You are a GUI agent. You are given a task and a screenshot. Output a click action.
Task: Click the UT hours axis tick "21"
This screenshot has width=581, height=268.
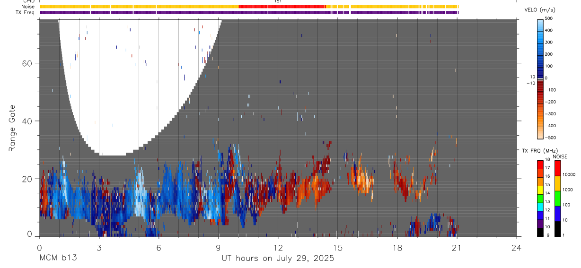pos(457,248)
